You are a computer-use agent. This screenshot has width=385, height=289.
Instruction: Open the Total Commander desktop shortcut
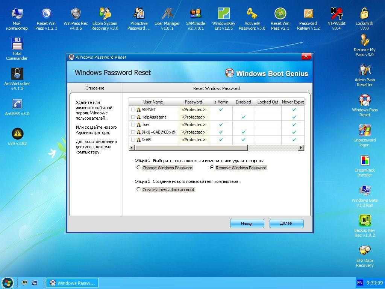(17, 49)
